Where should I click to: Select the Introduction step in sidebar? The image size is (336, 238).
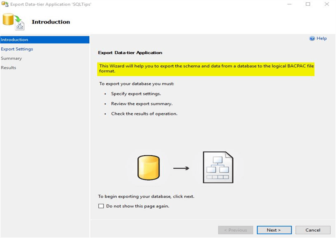click(x=45, y=39)
